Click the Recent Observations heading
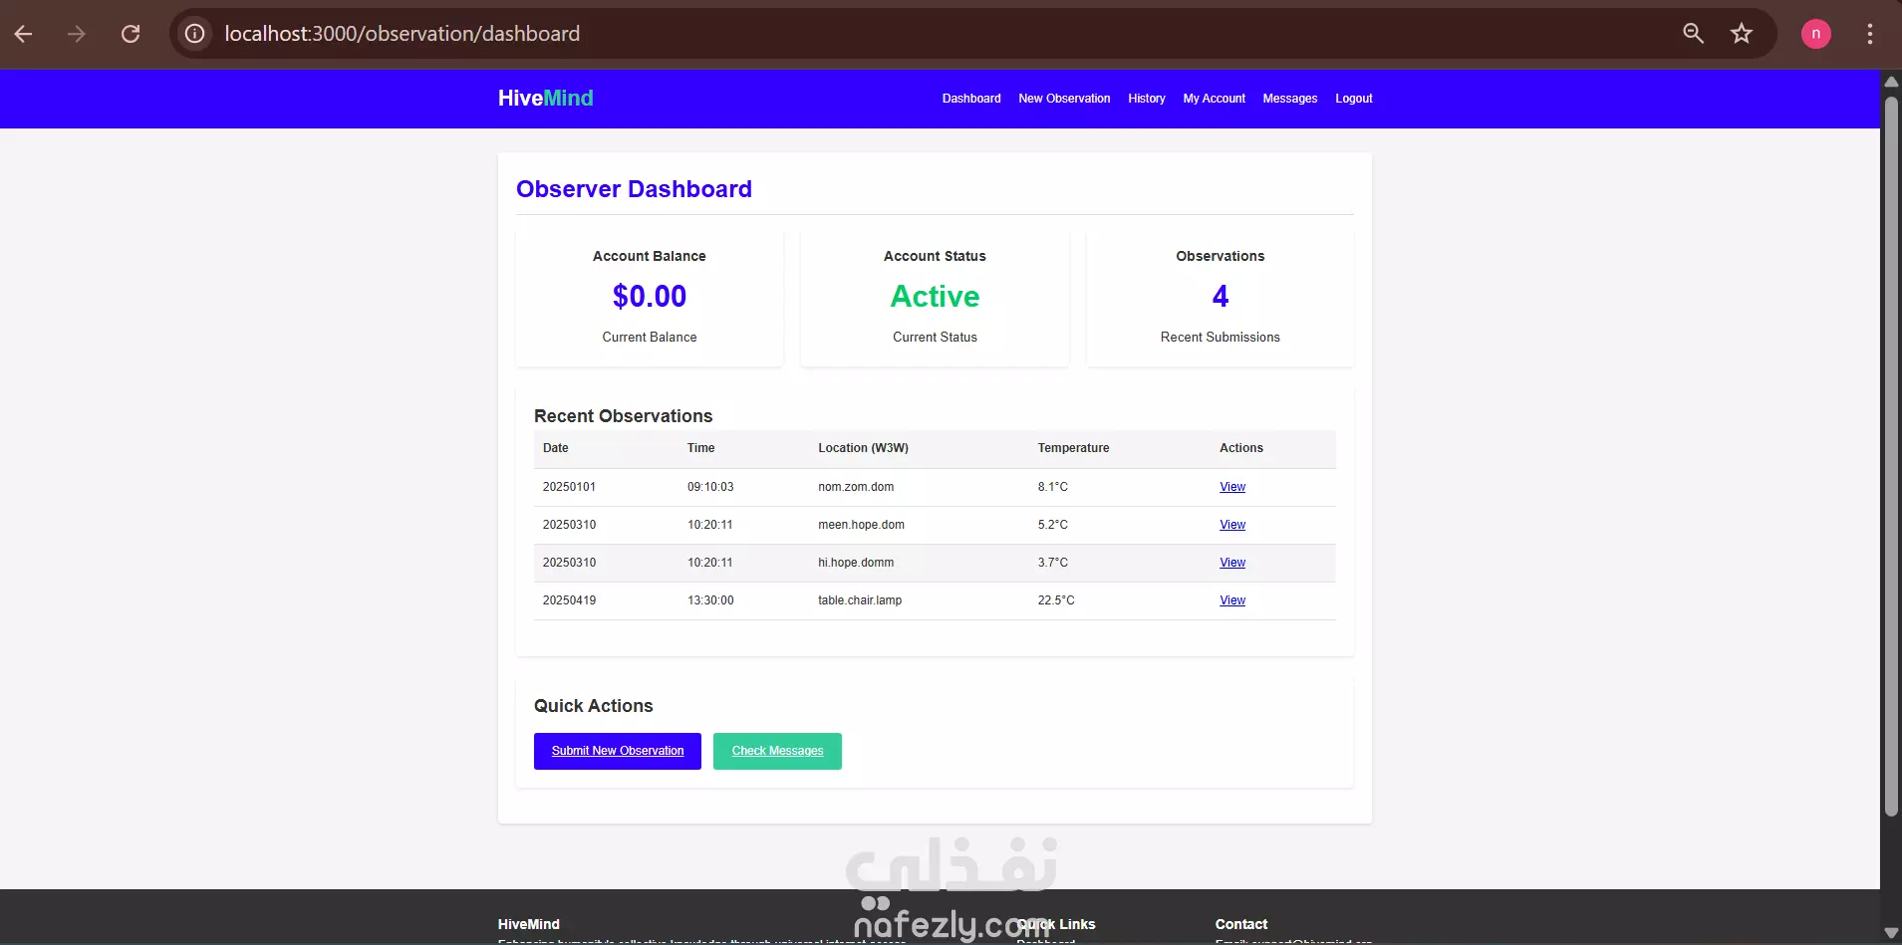Image resolution: width=1902 pixels, height=945 pixels. click(624, 416)
